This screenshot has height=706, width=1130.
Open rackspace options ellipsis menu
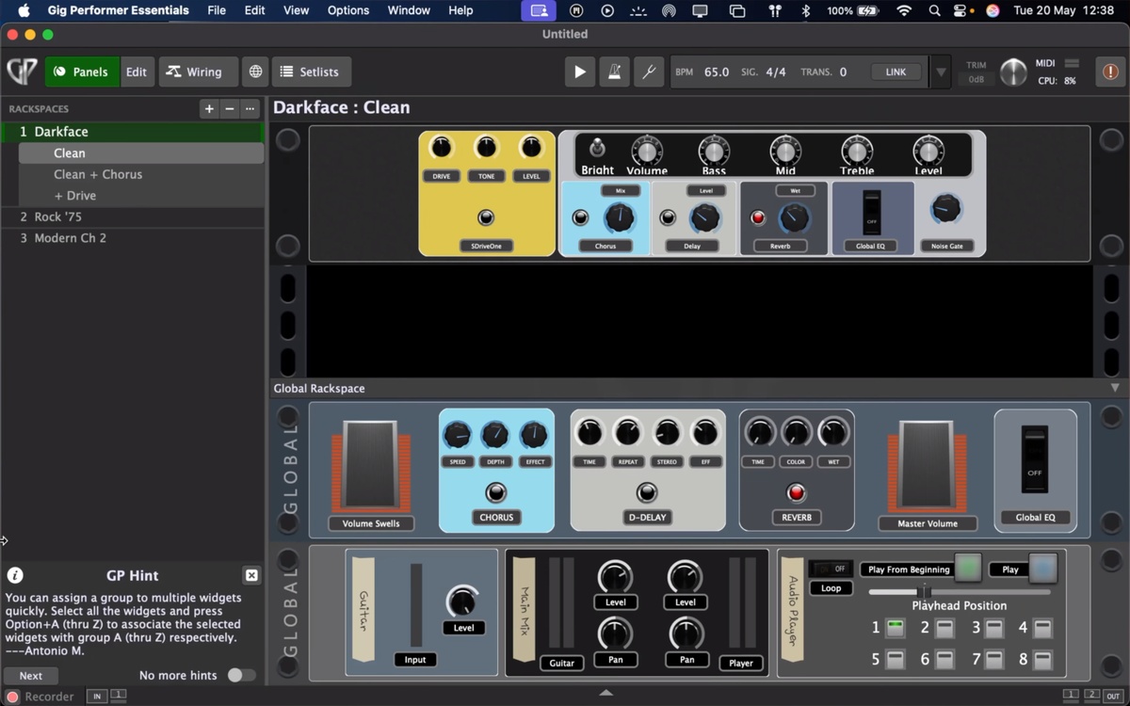250,109
